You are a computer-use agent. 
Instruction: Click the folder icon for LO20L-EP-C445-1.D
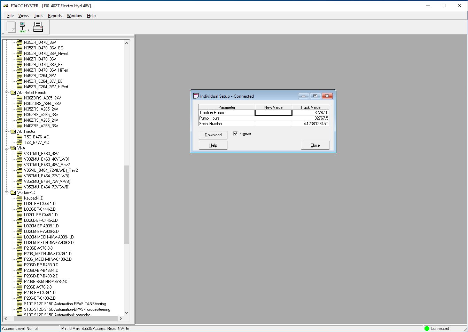pos(20,215)
